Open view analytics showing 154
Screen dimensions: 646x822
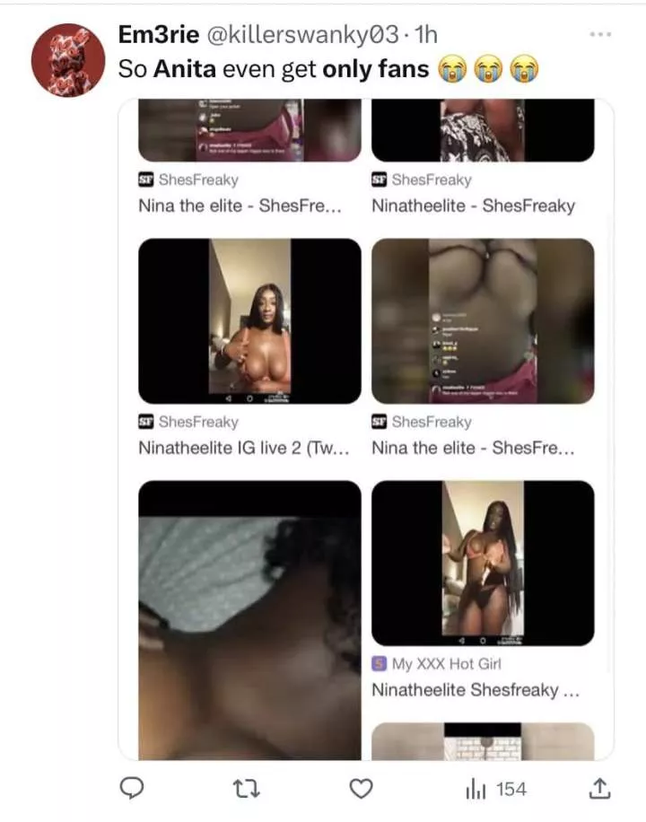tap(496, 789)
